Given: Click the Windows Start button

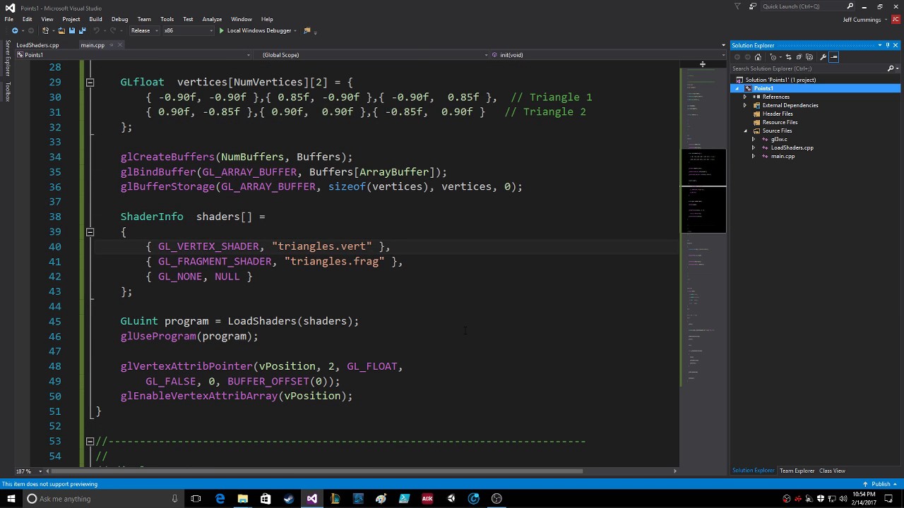Looking at the screenshot, I should coord(10,499).
